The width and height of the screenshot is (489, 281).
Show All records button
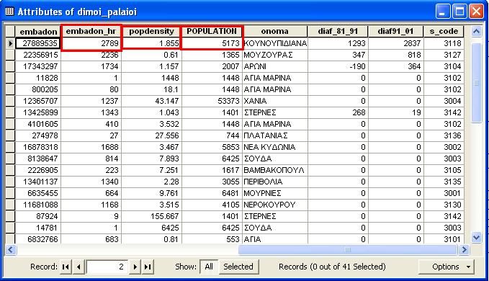209,267
